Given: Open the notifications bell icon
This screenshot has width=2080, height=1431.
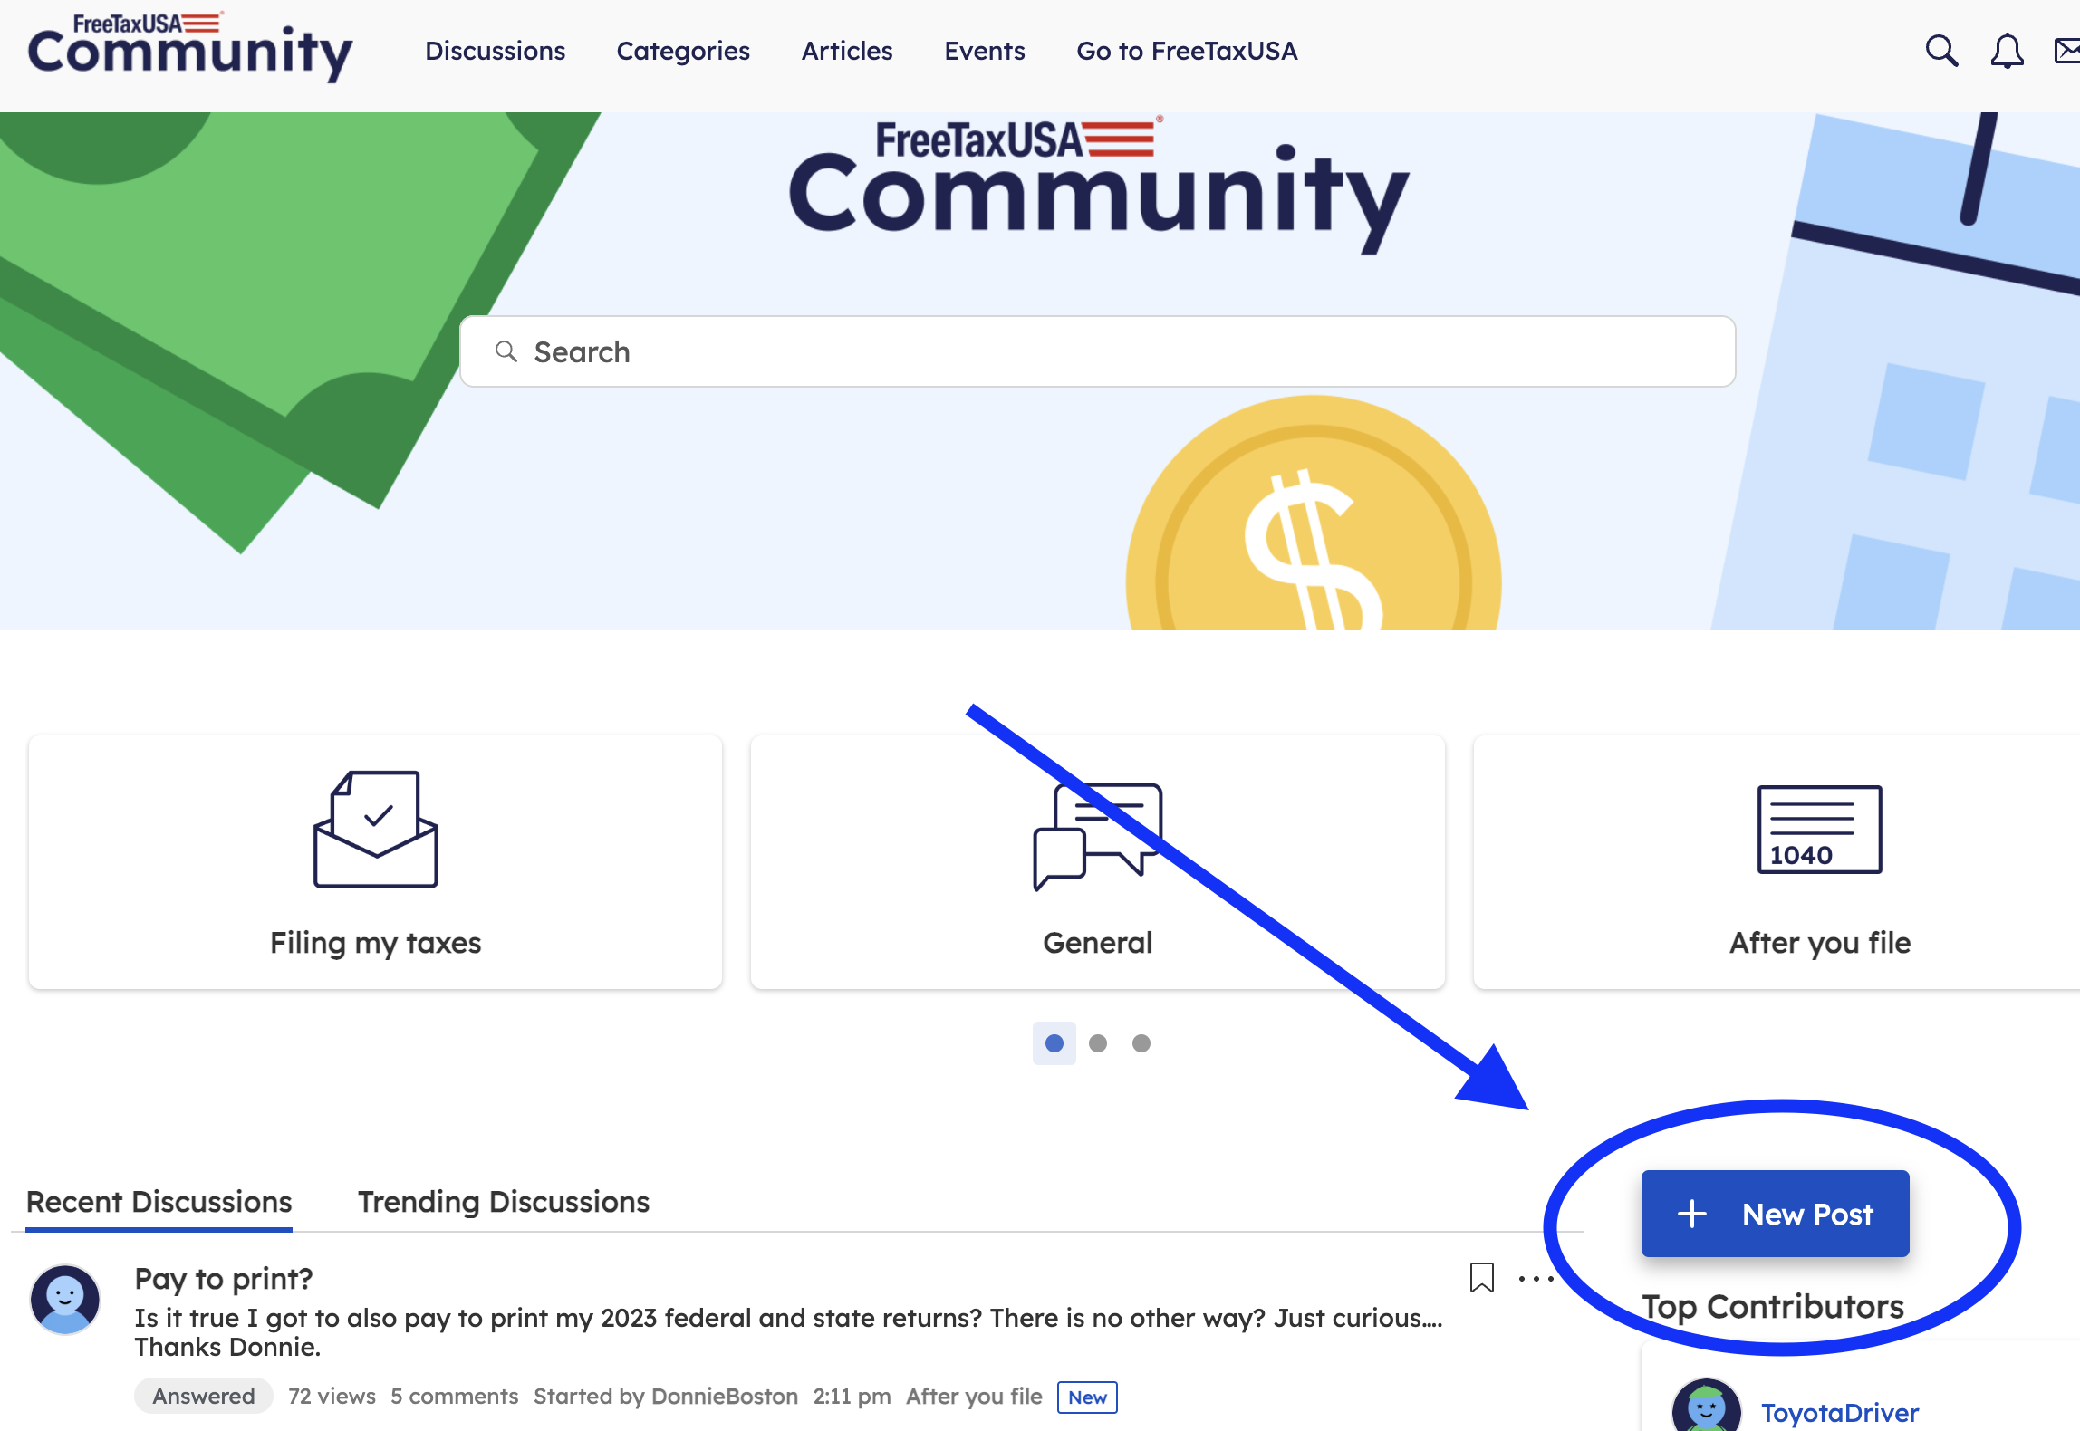Looking at the screenshot, I should tap(2007, 52).
